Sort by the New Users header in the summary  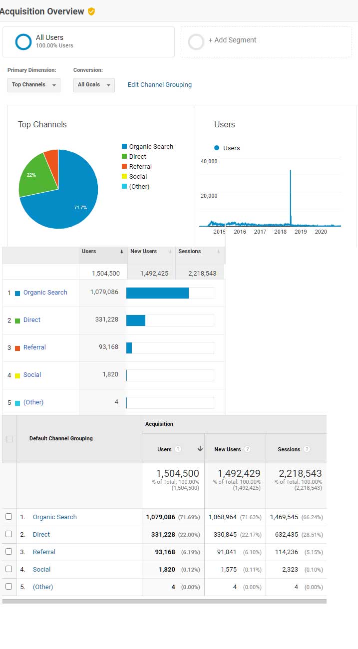point(143,251)
